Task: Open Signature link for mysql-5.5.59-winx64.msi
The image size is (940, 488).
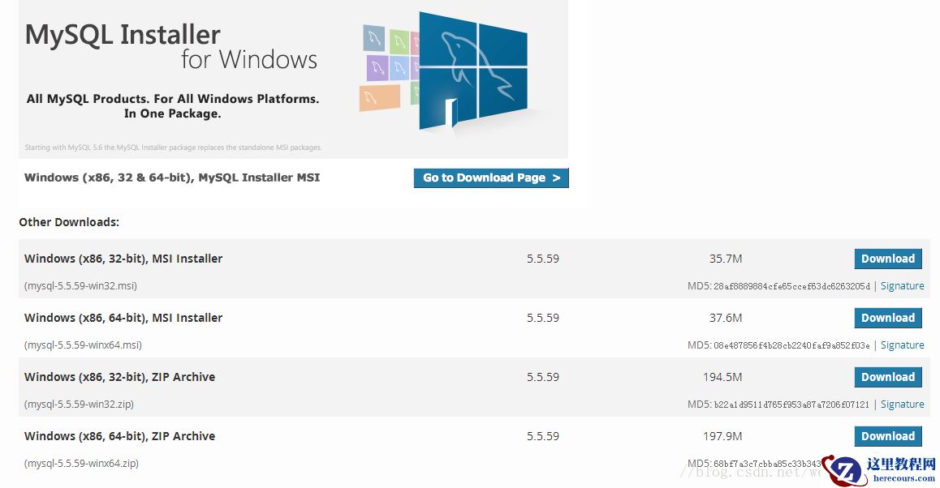Action: [x=902, y=345]
